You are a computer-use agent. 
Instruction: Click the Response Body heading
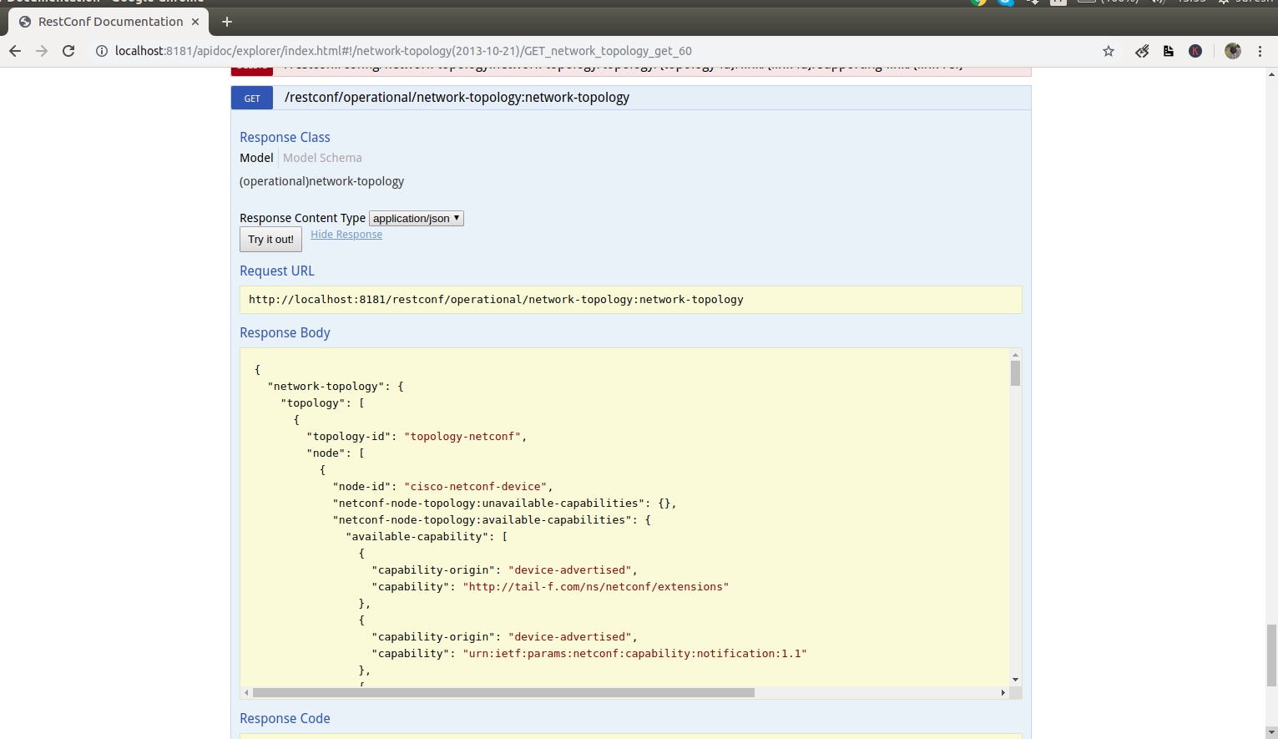[x=285, y=332]
